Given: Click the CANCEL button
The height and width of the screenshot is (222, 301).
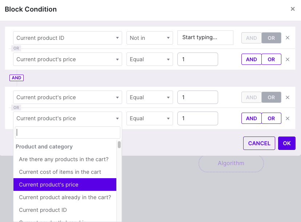Looking at the screenshot, I should 259,143.
